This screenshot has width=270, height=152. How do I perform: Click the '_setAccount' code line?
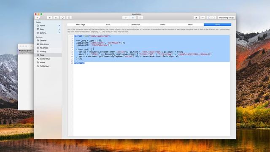[x=100, y=43]
